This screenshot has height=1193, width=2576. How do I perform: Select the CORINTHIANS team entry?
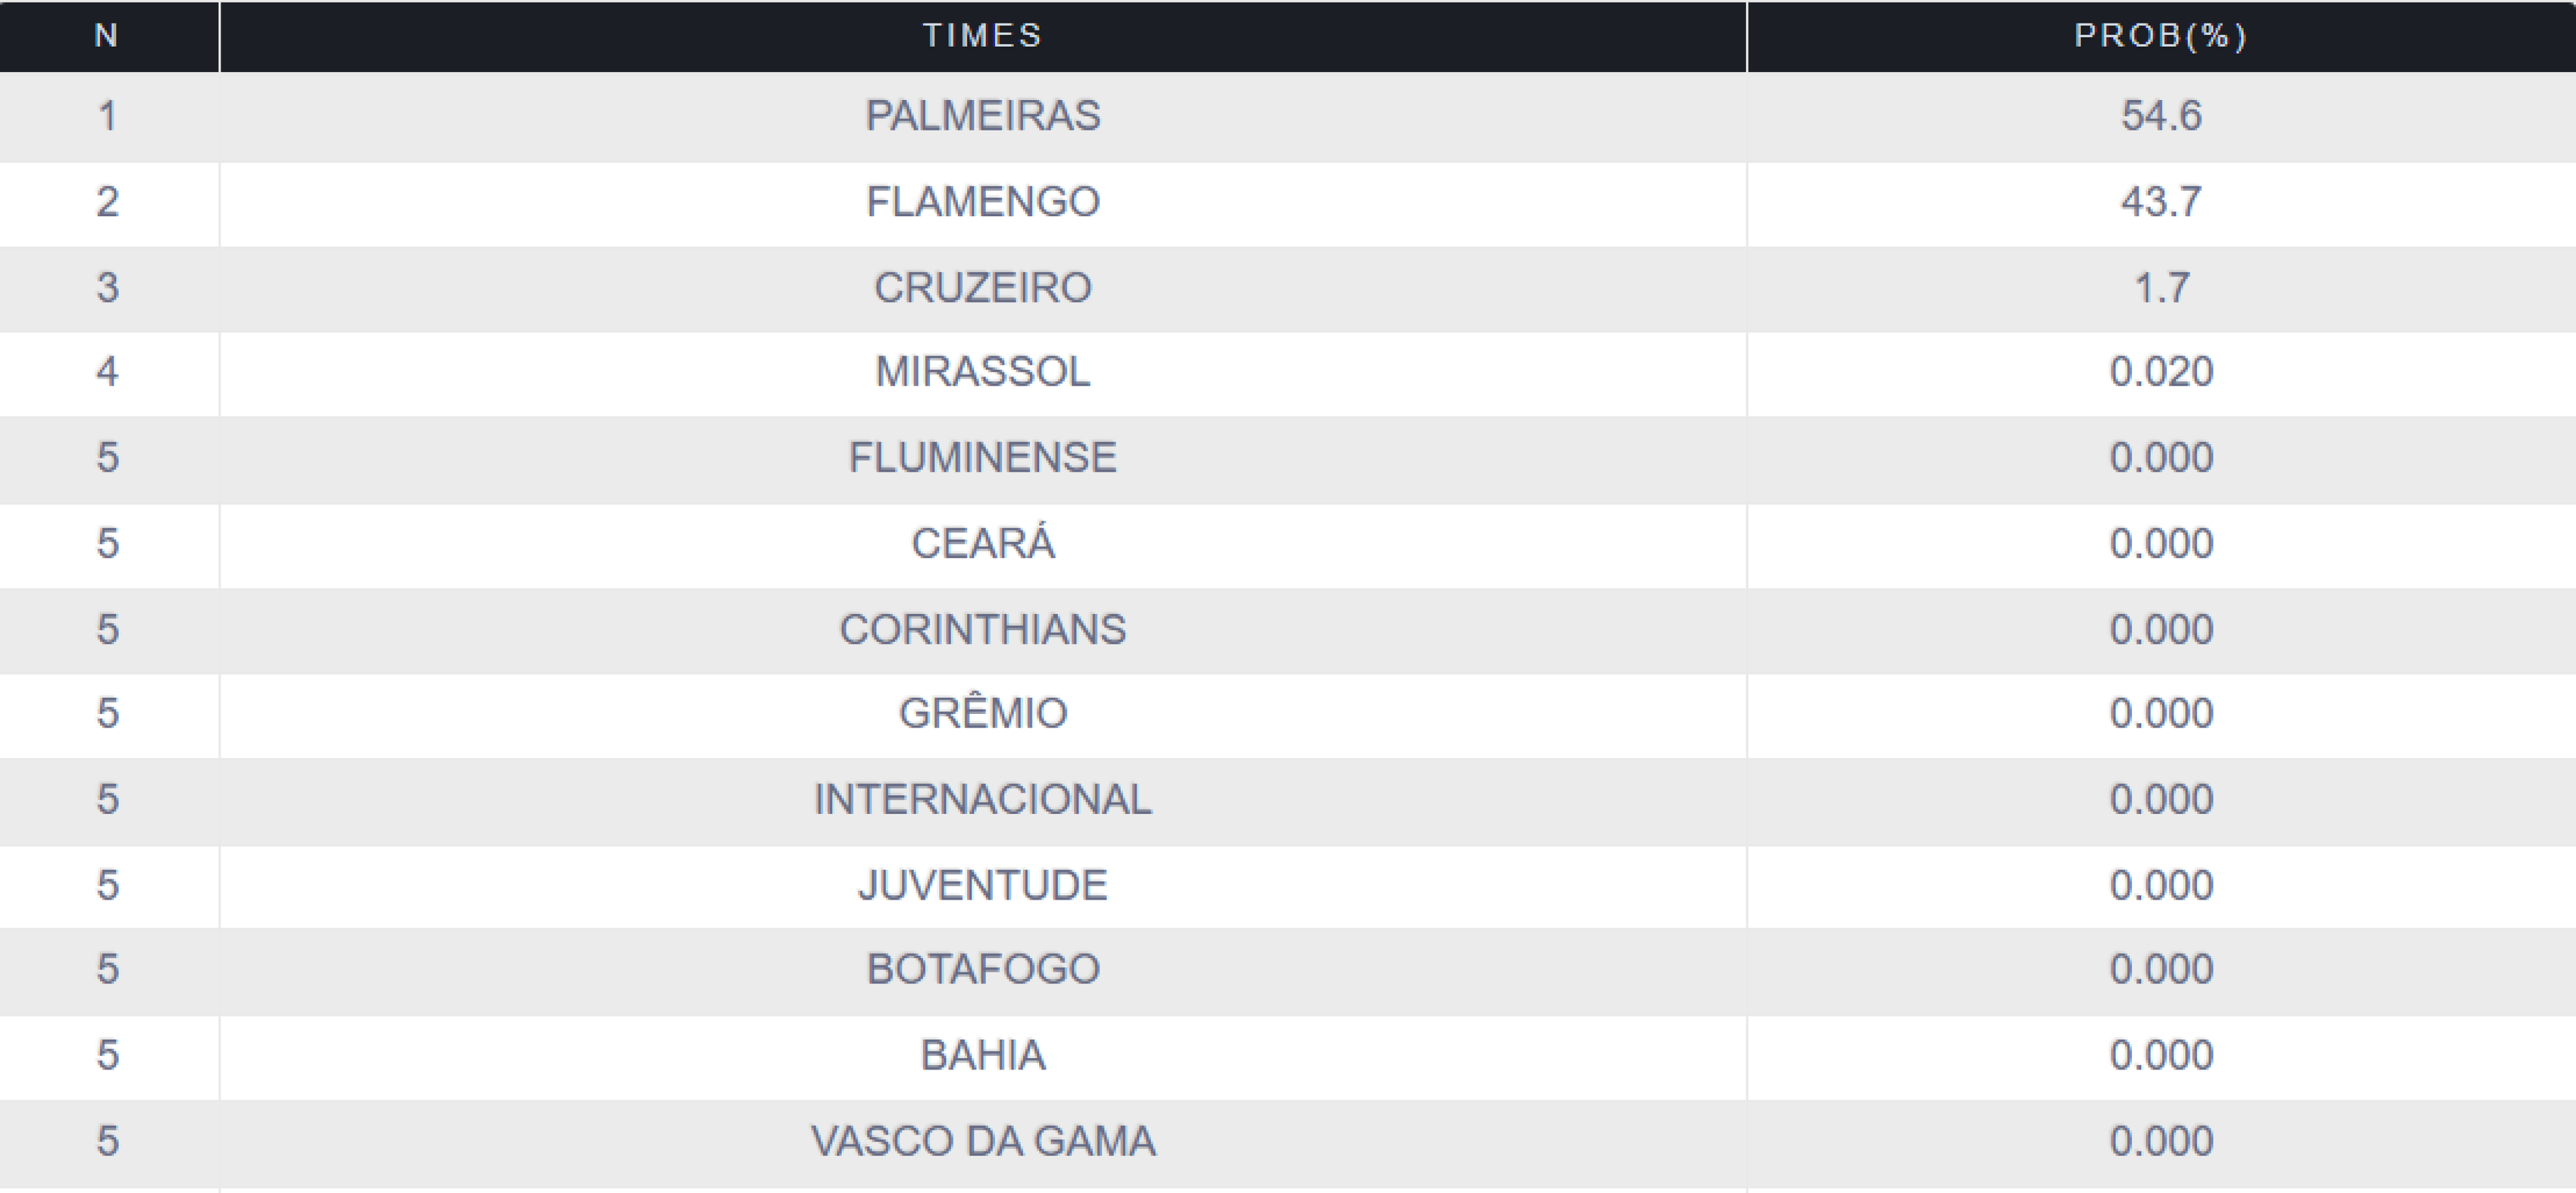[x=982, y=630]
